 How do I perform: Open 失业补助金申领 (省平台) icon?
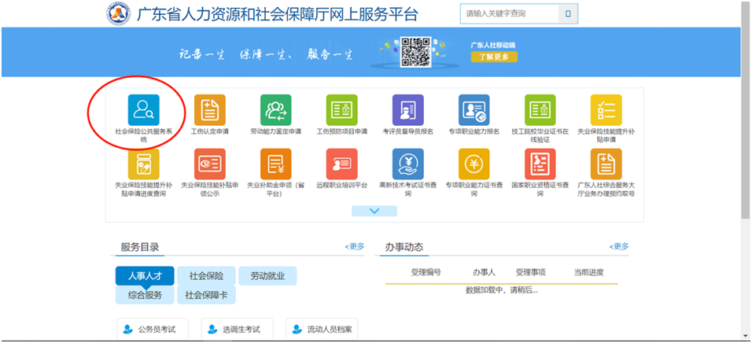(275, 164)
